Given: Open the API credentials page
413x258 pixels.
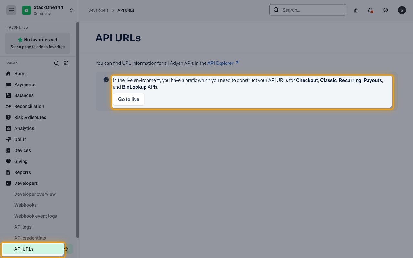Looking at the screenshot, I should click(x=30, y=238).
